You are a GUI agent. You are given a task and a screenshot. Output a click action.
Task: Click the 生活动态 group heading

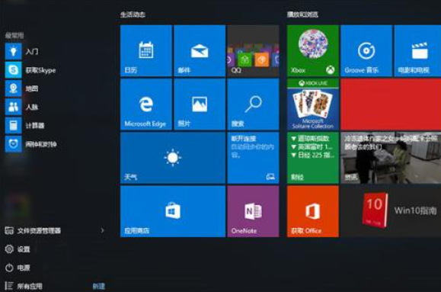[x=133, y=14]
